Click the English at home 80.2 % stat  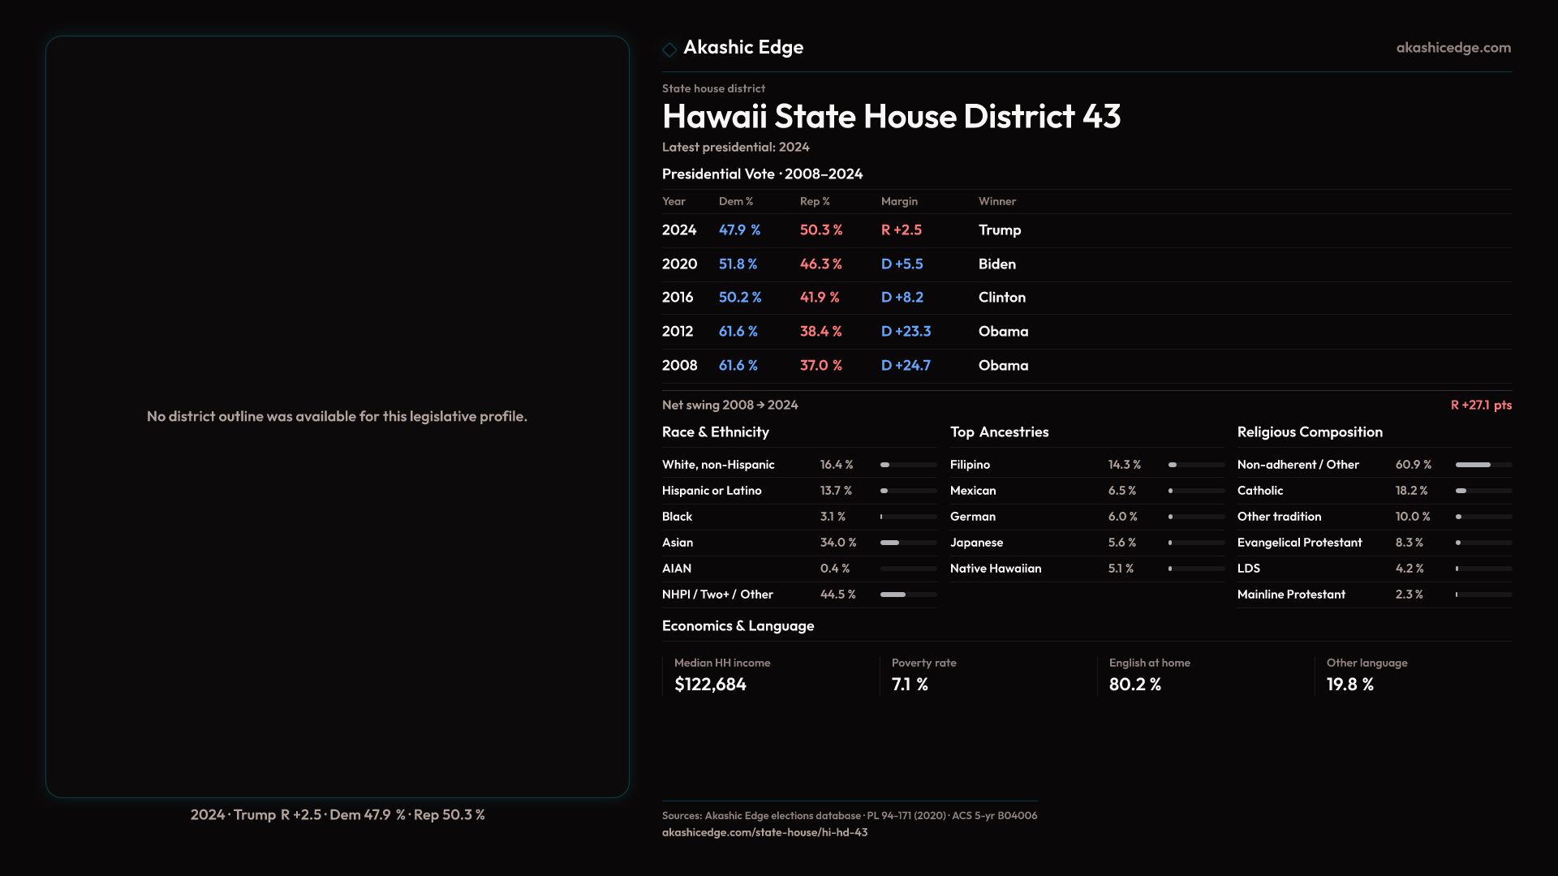pos(1134,685)
